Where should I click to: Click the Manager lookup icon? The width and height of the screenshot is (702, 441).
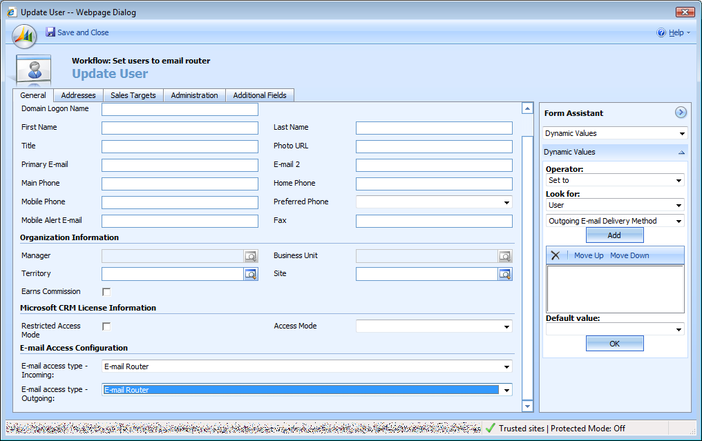250,256
